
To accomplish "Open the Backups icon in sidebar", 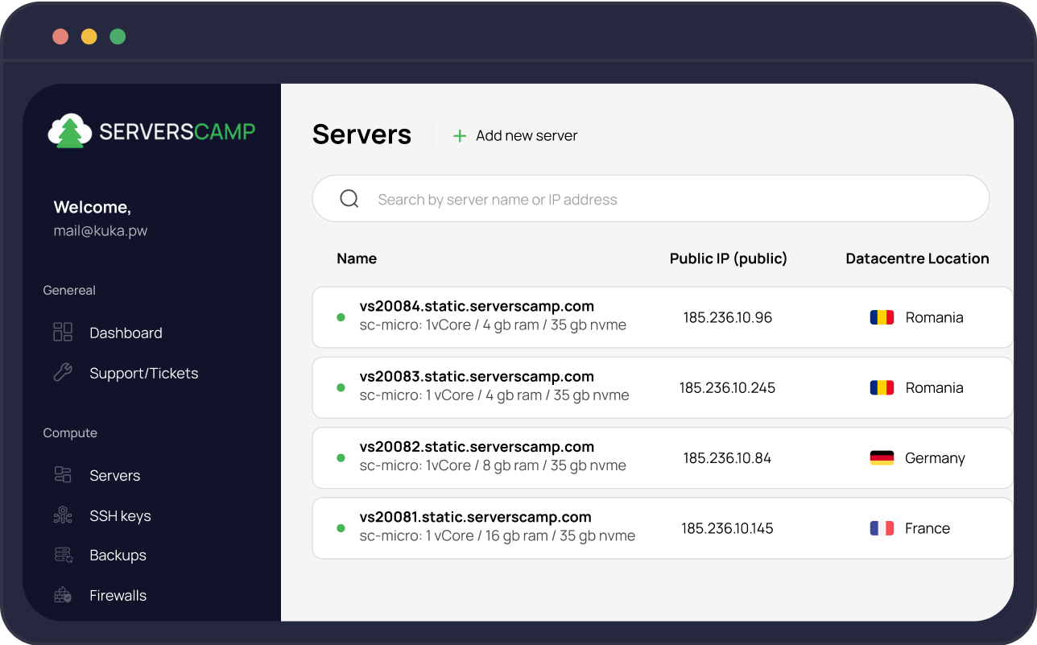I will point(63,555).
